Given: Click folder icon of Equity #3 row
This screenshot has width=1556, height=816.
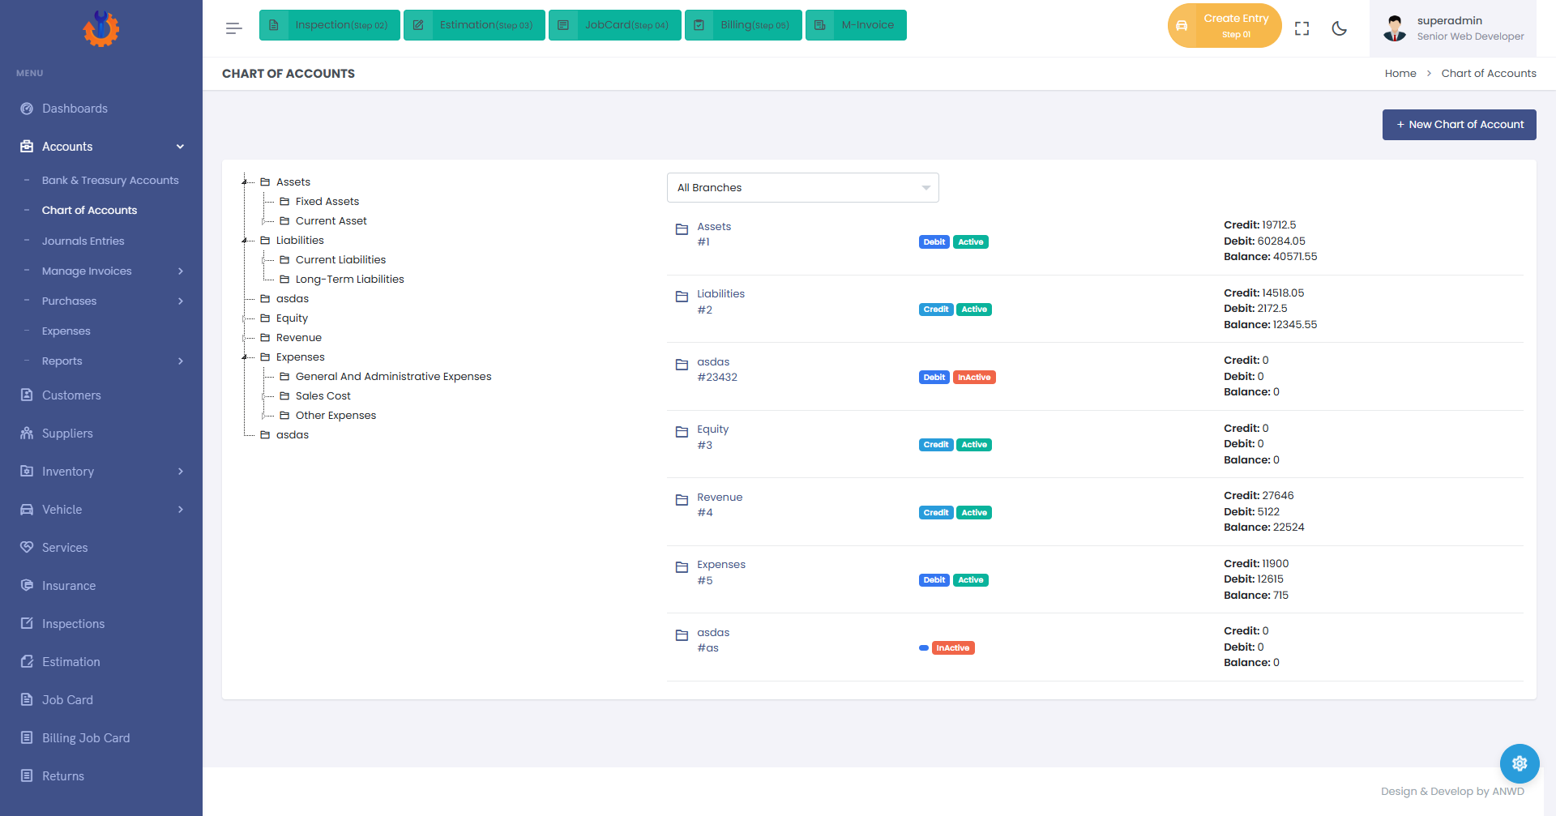Looking at the screenshot, I should tap(682, 432).
